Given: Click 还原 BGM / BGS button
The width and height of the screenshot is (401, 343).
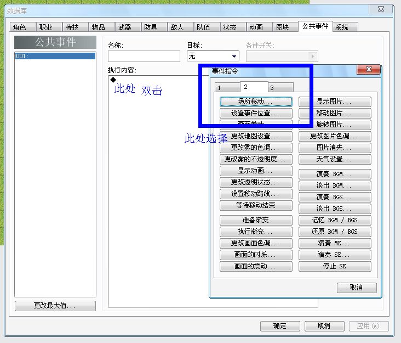Looking at the screenshot, I should coord(335,232).
